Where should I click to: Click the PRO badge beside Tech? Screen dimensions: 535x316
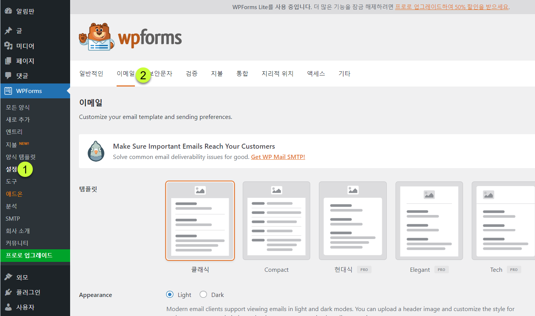[x=514, y=269]
